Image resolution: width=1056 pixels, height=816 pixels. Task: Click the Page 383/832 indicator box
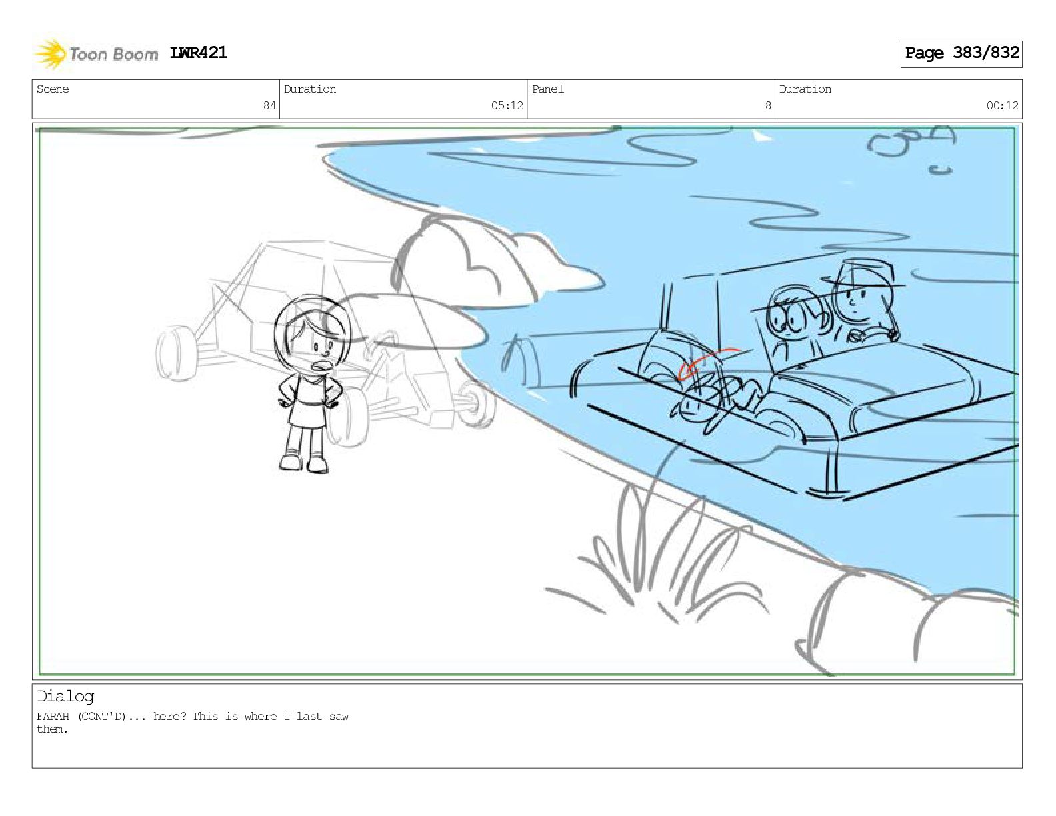[961, 53]
